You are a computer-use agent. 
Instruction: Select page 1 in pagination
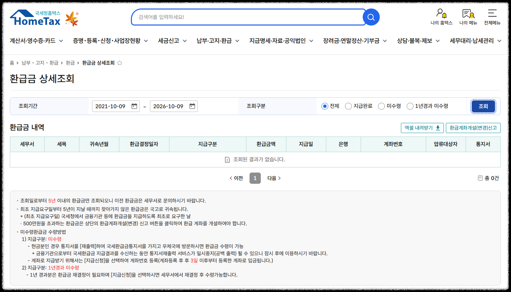pyautogui.click(x=255, y=178)
